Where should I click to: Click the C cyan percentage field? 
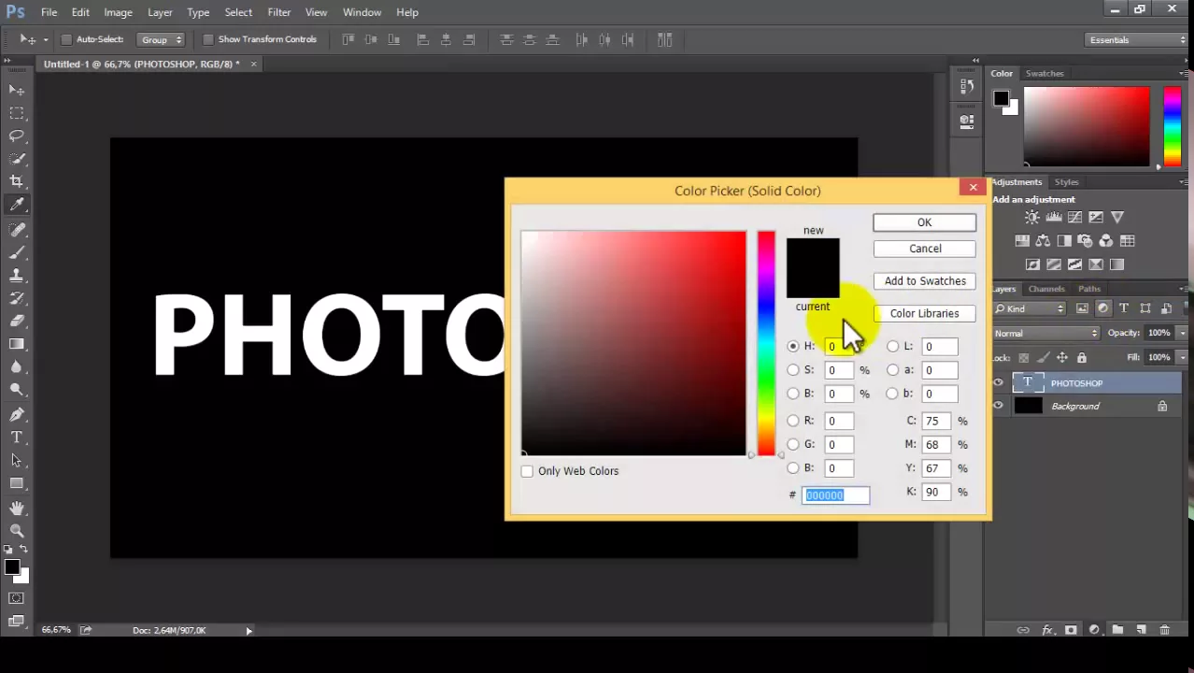tap(935, 421)
